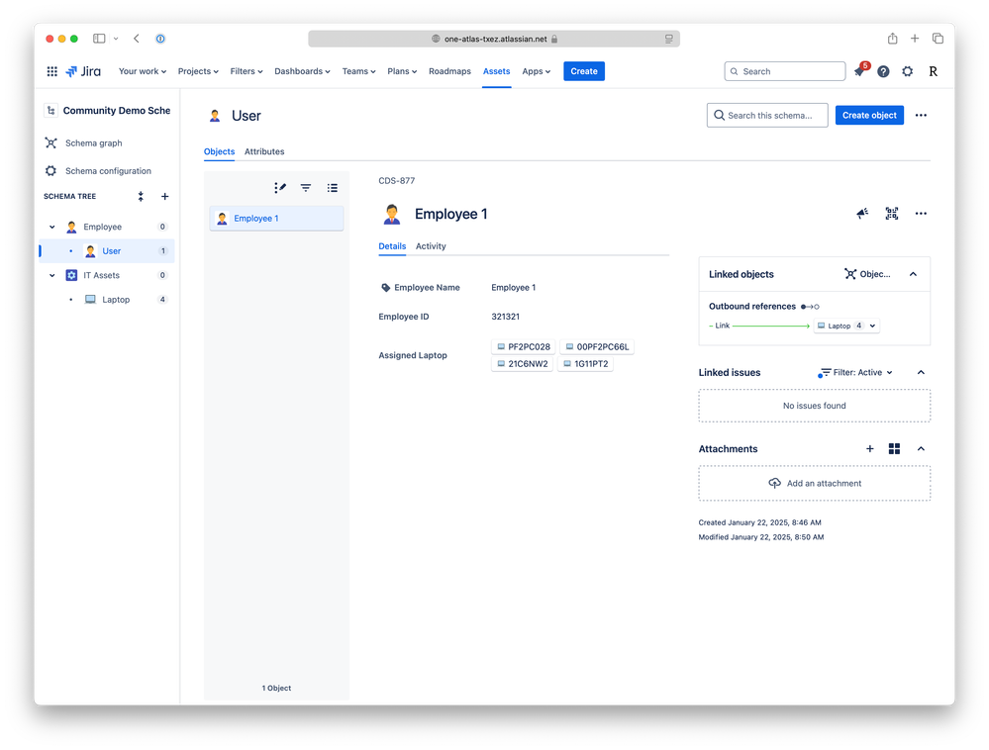Open the Filter: Active dropdown
Screen dimensions: 989x750
click(855, 372)
